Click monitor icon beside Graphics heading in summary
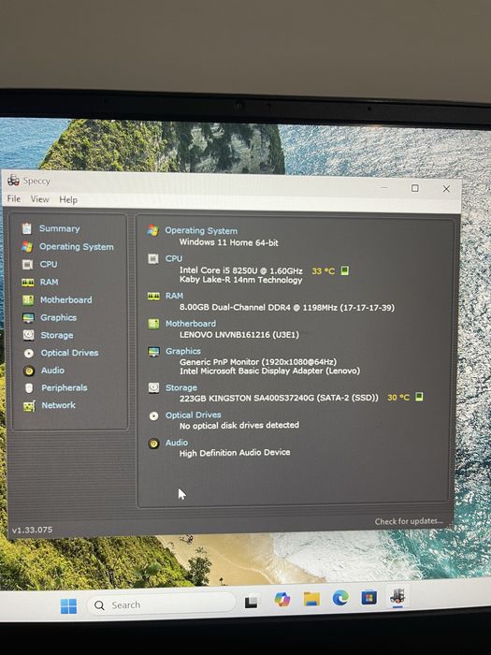 (x=153, y=352)
